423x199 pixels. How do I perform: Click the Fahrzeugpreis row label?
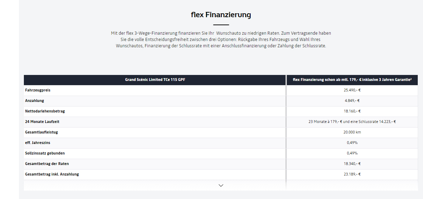tap(38, 90)
